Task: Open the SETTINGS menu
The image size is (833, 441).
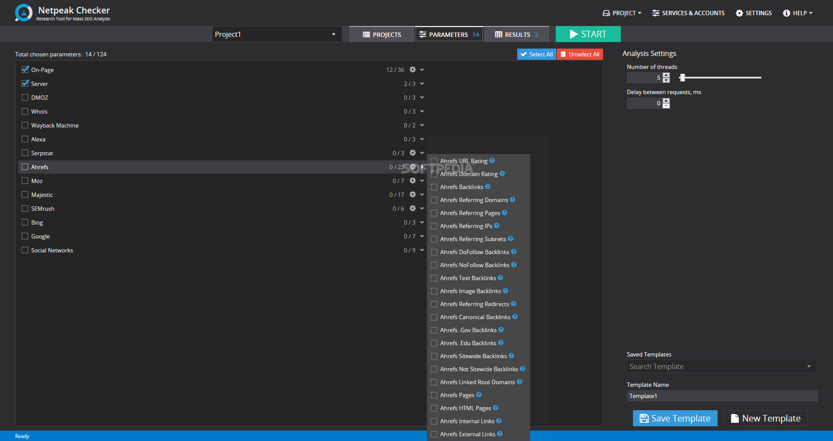Action: click(x=754, y=13)
